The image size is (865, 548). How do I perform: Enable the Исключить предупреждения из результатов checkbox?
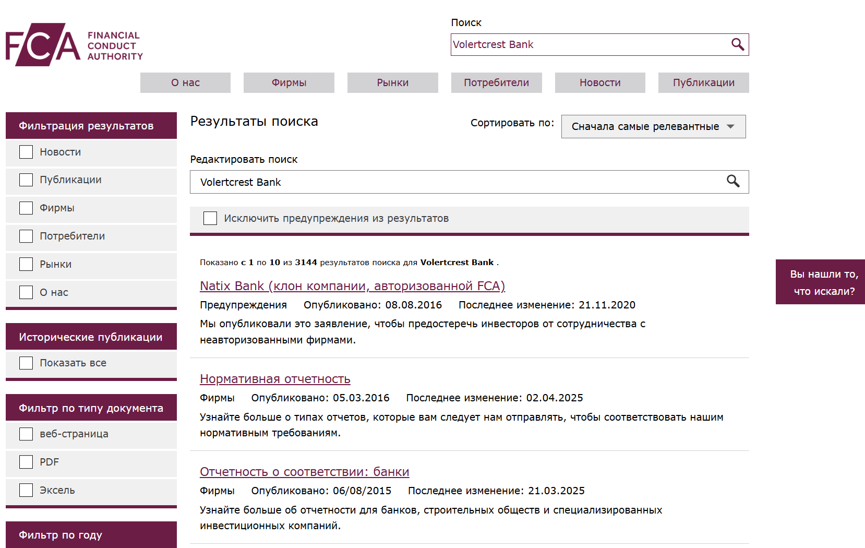(x=210, y=218)
